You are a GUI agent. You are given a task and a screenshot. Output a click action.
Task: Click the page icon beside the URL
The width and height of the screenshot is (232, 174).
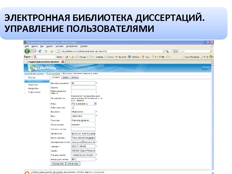tap(58, 51)
